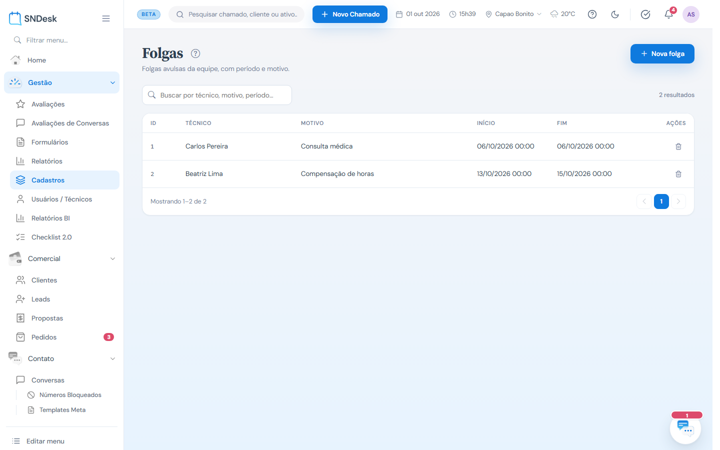Image resolution: width=720 pixels, height=450 pixels.
Task: Open the 01 out 2026 calendar date
Action: (418, 14)
